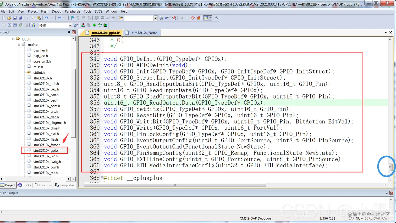Screen dimensions: 396x223
Task: Select core_cm3.h in project tree
Action: click(x=42, y=61)
